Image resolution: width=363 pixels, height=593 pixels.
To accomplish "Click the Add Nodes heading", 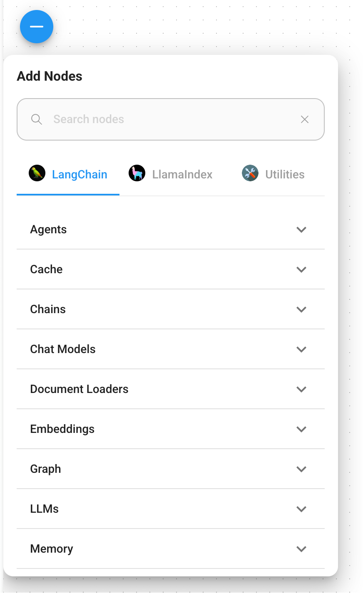I will (50, 76).
